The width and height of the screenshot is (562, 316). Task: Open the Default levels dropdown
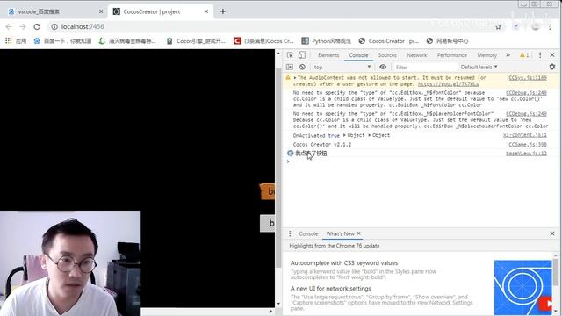coord(479,67)
